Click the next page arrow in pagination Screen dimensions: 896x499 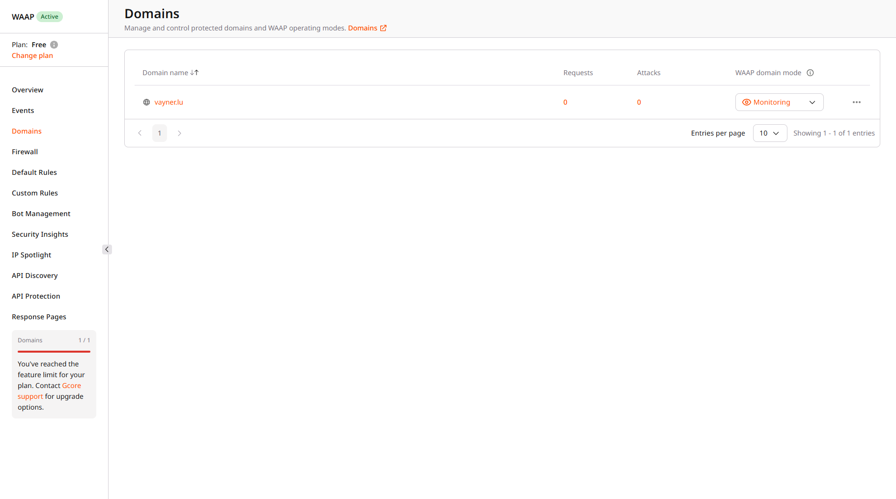click(x=179, y=133)
